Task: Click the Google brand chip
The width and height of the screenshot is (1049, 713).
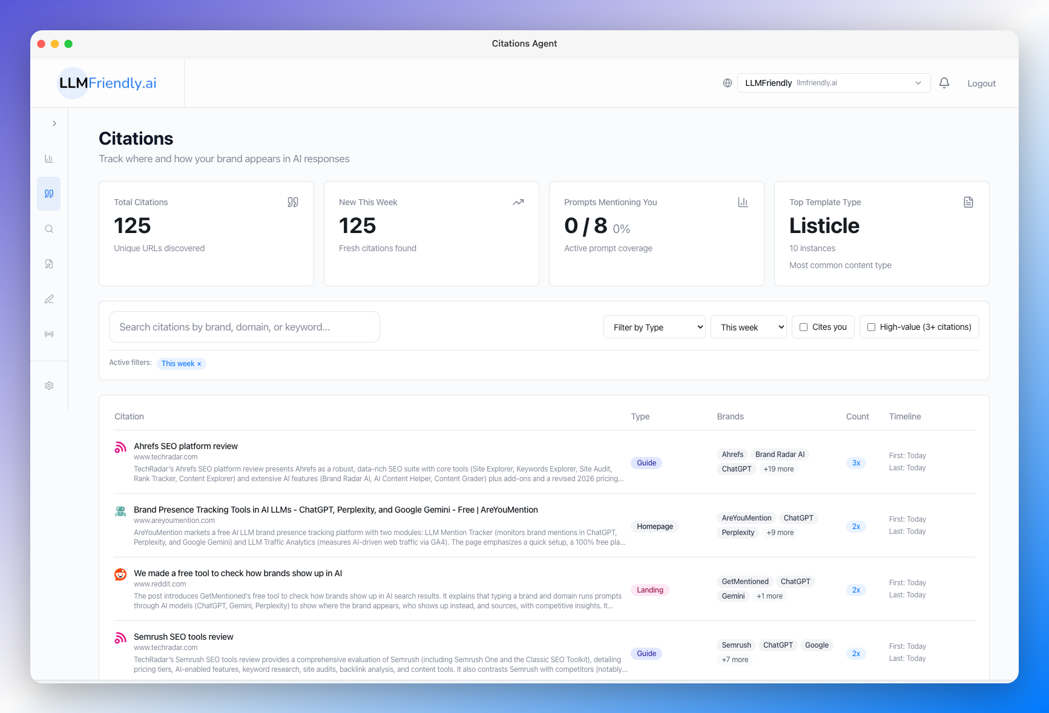Action: [817, 645]
